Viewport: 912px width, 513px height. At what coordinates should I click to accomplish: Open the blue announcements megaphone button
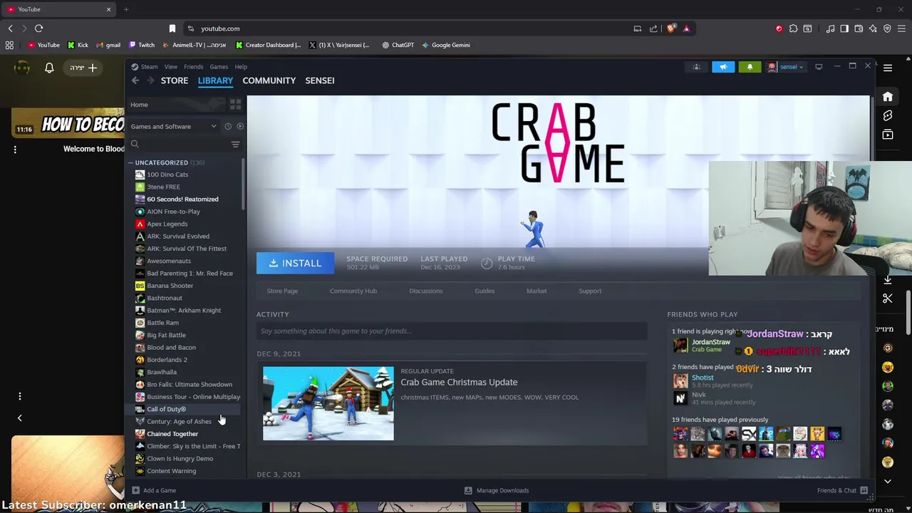[723, 67]
